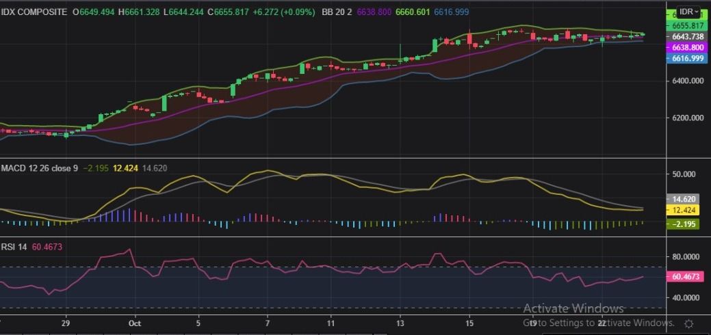
Task: Click the 22 date on time axis
Action: click(602, 323)
